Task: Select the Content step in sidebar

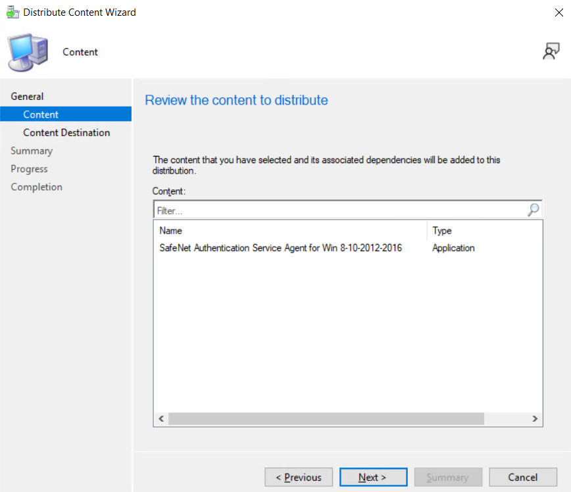Action: (66, 114)
